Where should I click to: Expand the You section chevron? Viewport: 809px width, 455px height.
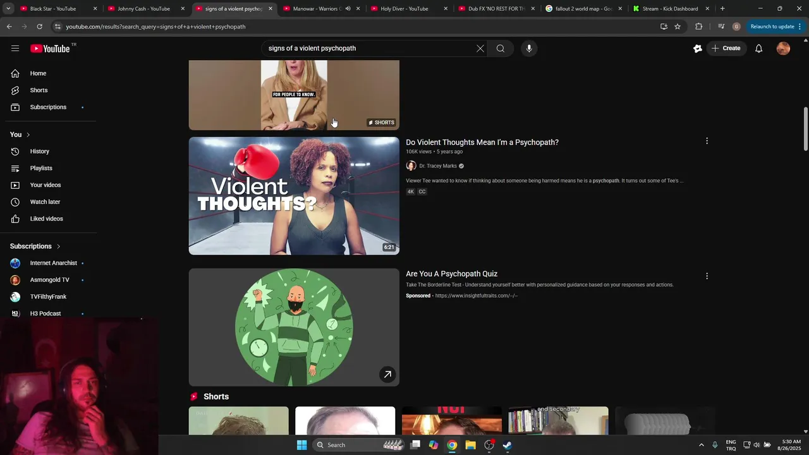click(28, 135)
